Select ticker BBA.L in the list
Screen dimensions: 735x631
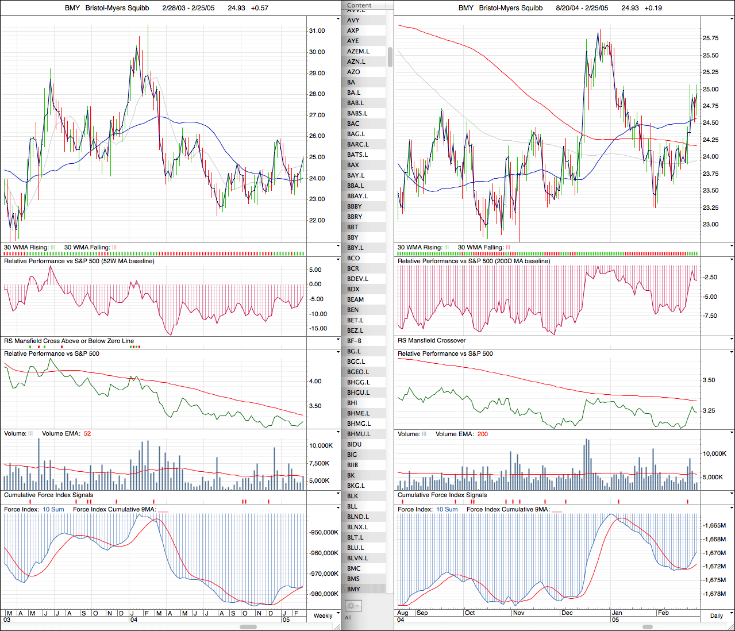tap(364, 186)
